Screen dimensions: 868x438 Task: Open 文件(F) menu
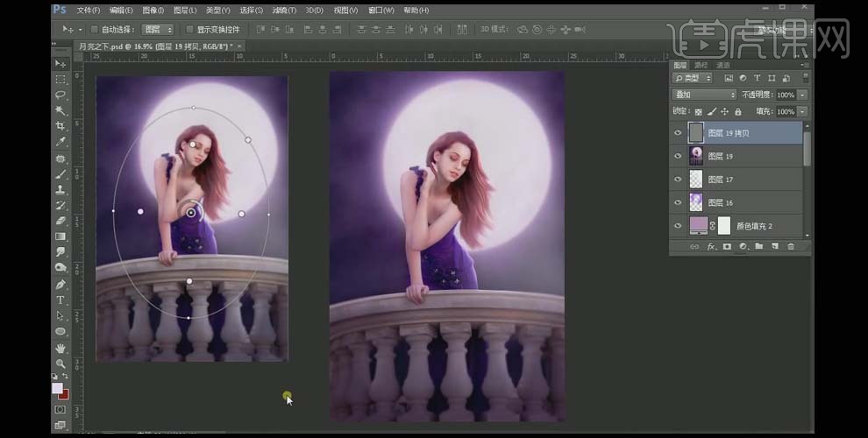[88, 11]
